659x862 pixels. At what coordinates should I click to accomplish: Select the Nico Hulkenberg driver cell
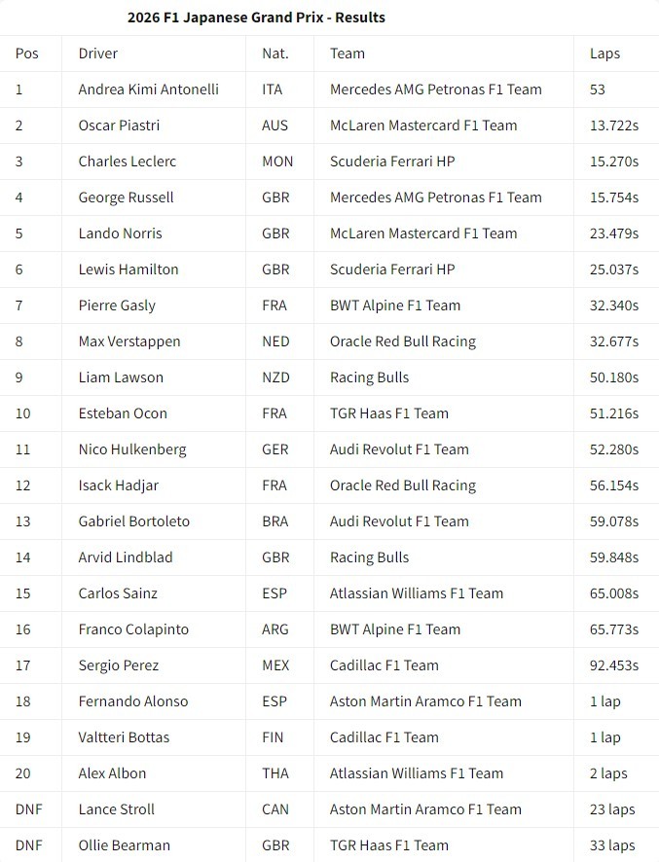(x=132, y=449)
